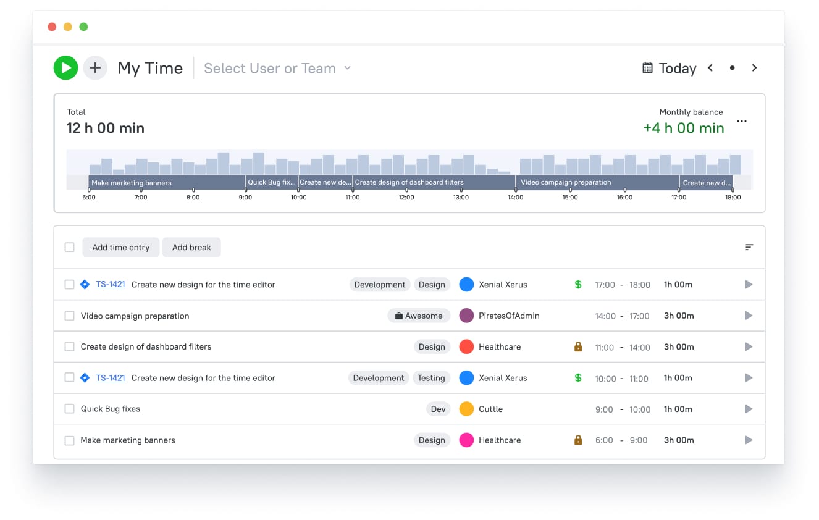The image size is (819, 520).
Task: Tick the checkbox for Video campaign preparation
Action: click(70, 316)
